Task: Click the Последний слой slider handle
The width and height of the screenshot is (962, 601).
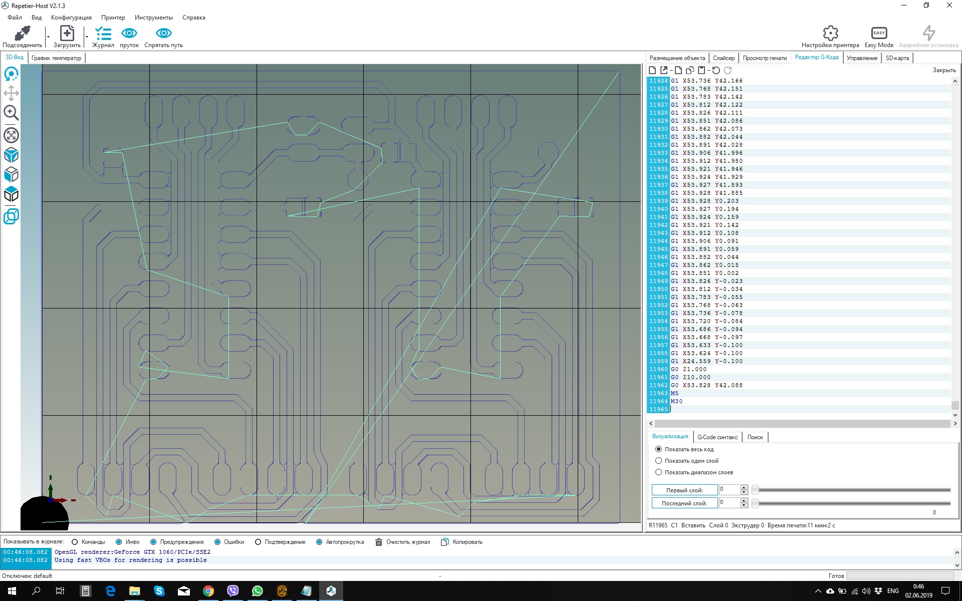Action: click(x=755, y=503)
